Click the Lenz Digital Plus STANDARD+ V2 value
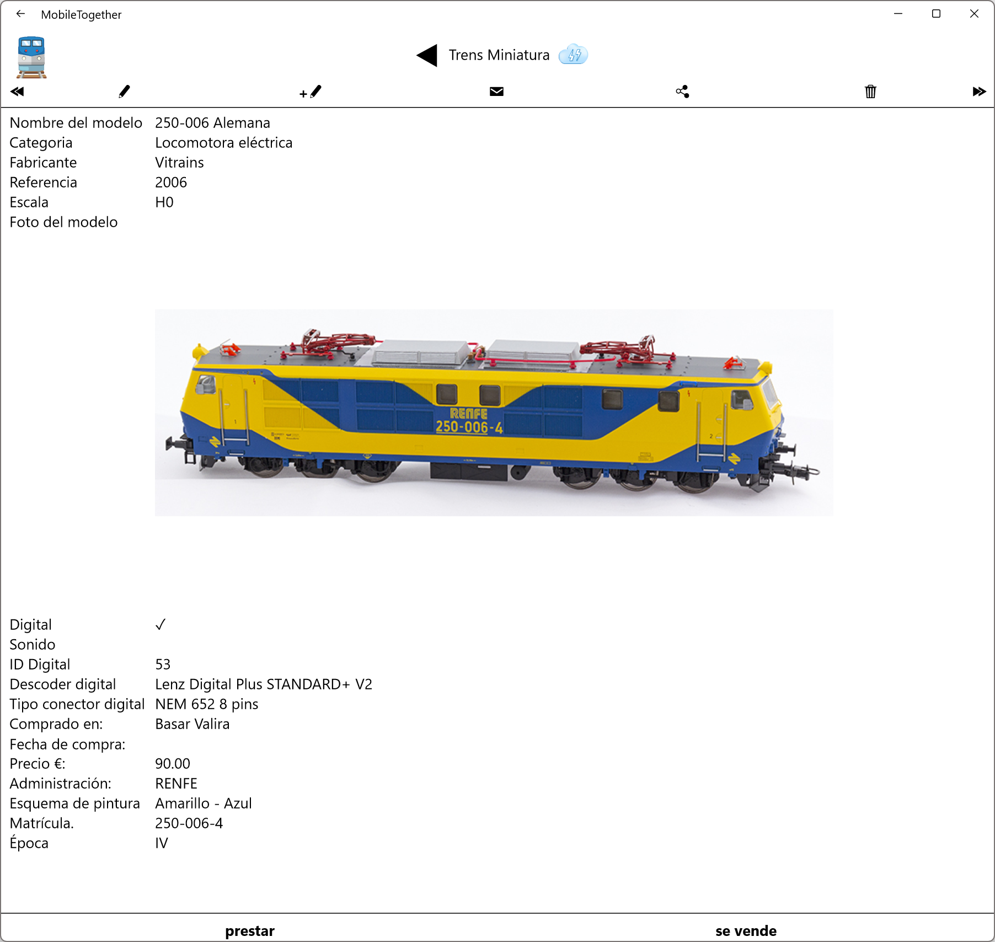 point(264,684)
